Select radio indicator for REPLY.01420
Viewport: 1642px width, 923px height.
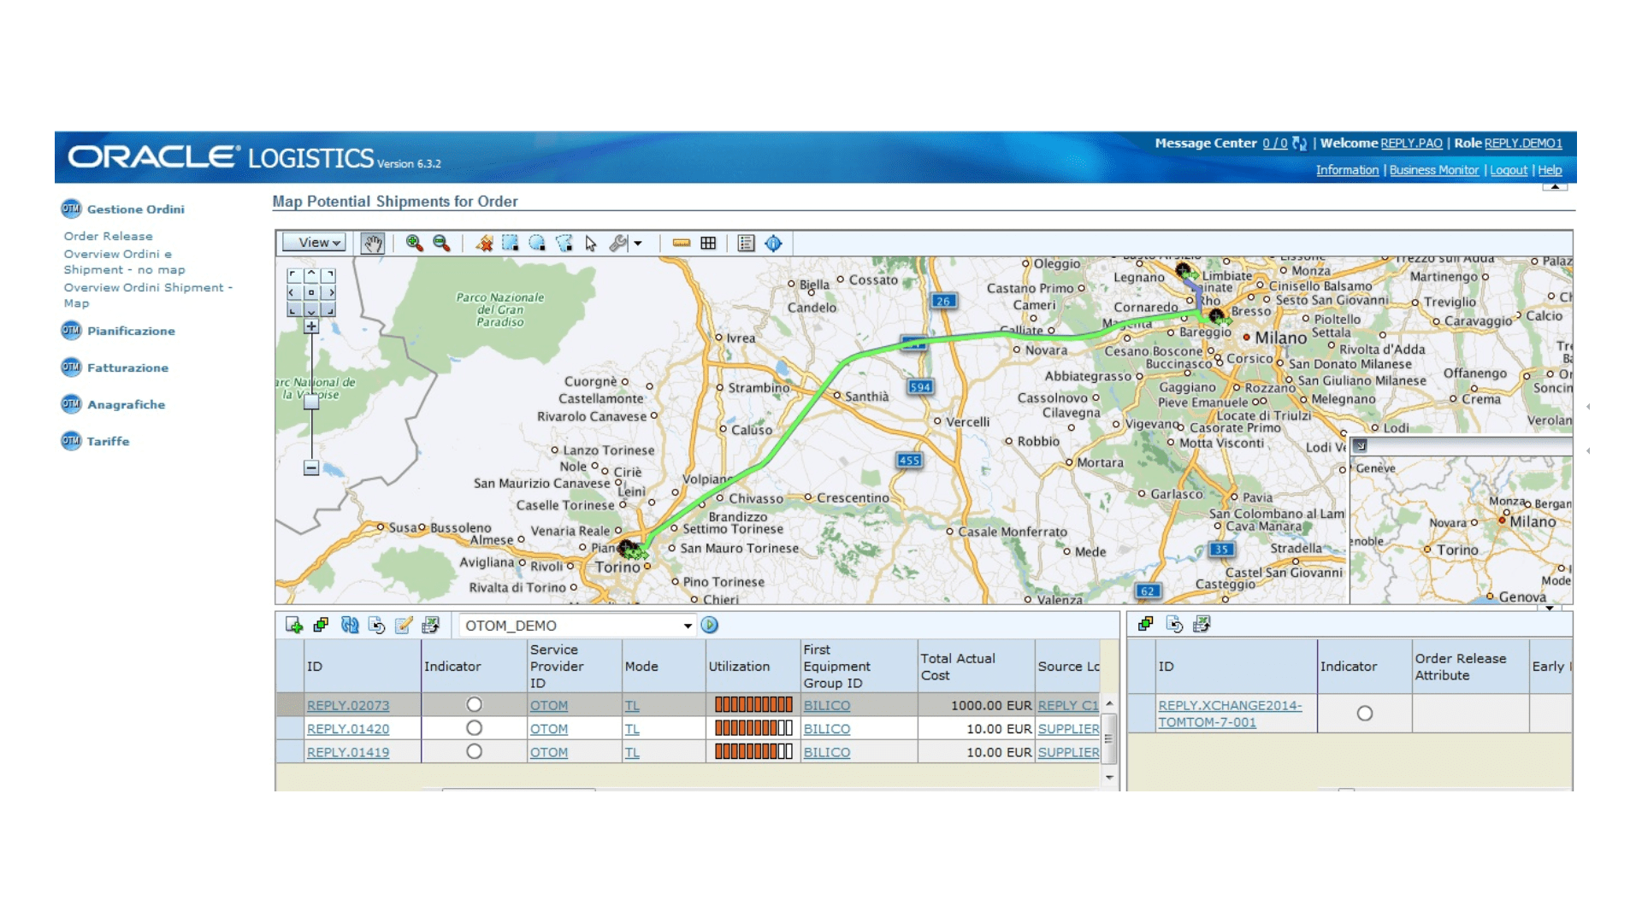point(474,728)
